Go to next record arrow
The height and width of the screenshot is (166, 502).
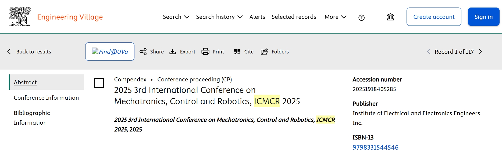pyautogui.click(x=480, y=51)
